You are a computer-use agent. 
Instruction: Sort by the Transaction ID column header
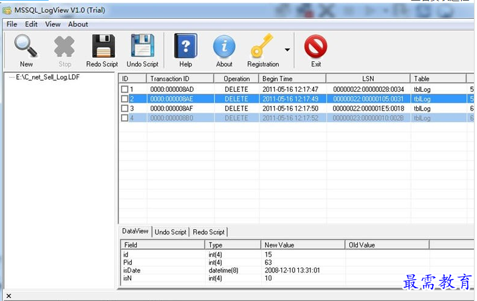tap(180, 78)
